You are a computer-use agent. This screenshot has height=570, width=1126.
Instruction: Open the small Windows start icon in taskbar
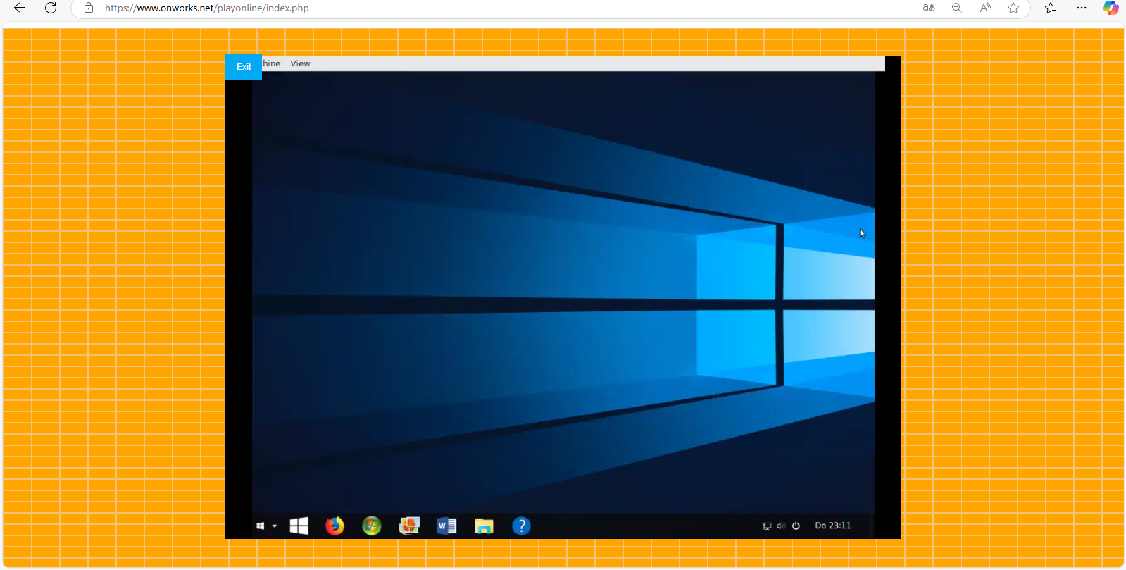click(260, 526)
